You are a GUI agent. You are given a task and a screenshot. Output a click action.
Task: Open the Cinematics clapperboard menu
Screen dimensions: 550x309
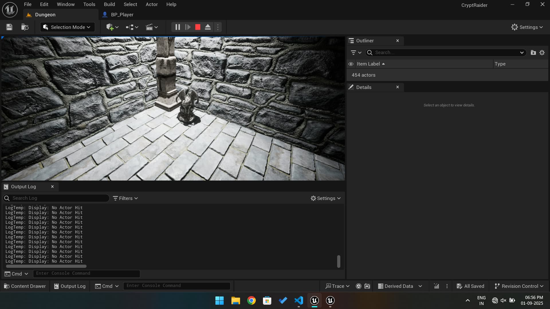coord(152,27)
